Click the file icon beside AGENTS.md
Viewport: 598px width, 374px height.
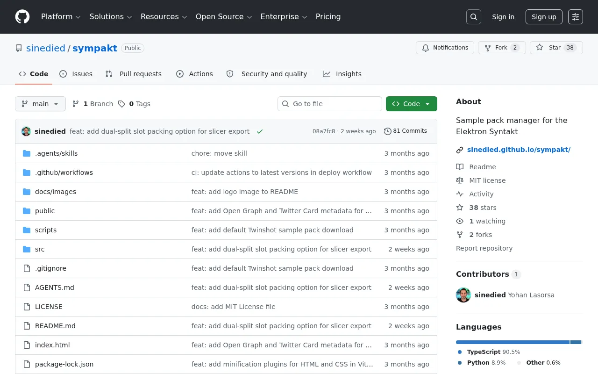point(27,288)
